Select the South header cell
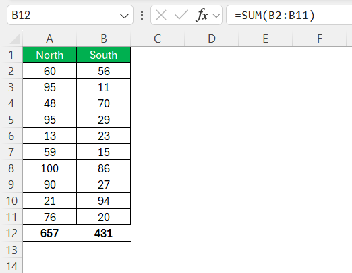The height and width of the screenshot is (273, 352). pos(104,55)
